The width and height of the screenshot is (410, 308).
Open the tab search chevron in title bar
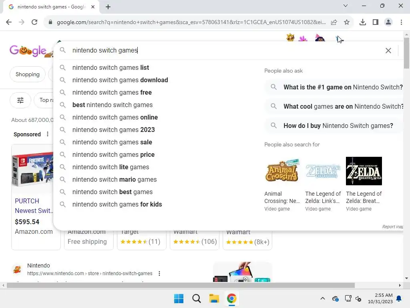click(346, 6)
